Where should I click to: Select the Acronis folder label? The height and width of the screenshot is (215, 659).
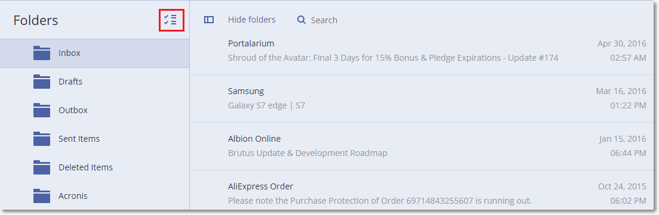73,196
